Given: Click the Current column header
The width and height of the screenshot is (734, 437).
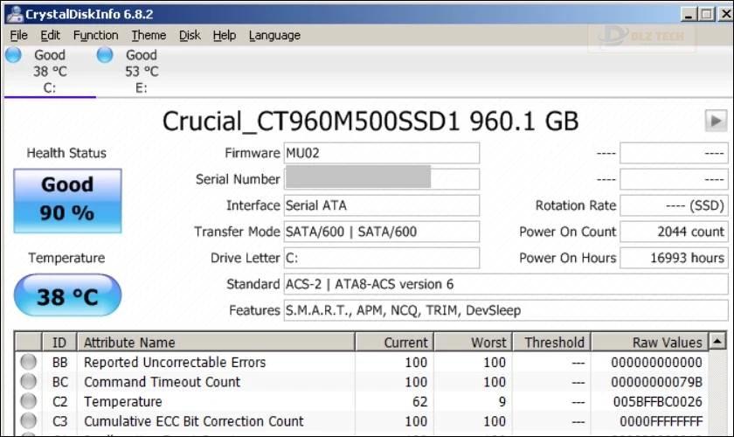Looking at the screenshot, I should (395, 343).
